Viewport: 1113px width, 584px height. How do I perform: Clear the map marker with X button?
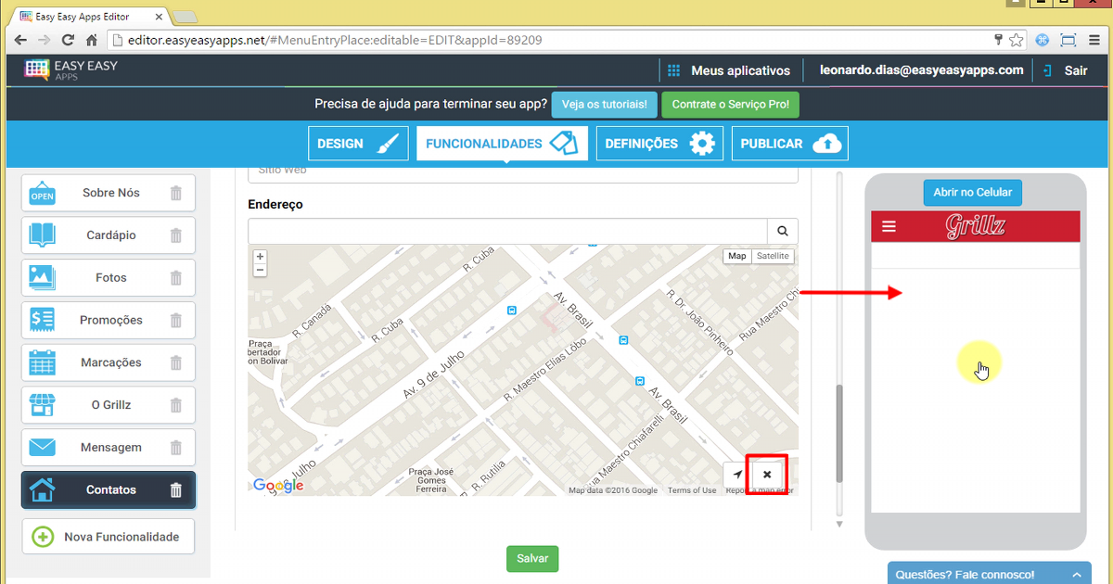(767, 475)
